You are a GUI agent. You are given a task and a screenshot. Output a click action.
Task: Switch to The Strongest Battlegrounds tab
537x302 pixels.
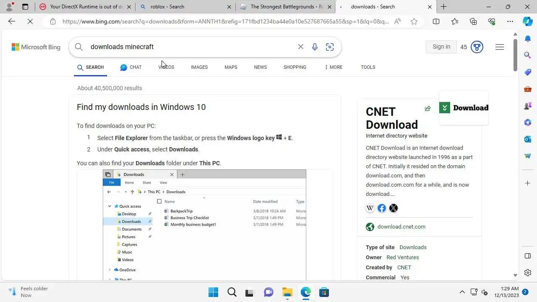[285, 7]
